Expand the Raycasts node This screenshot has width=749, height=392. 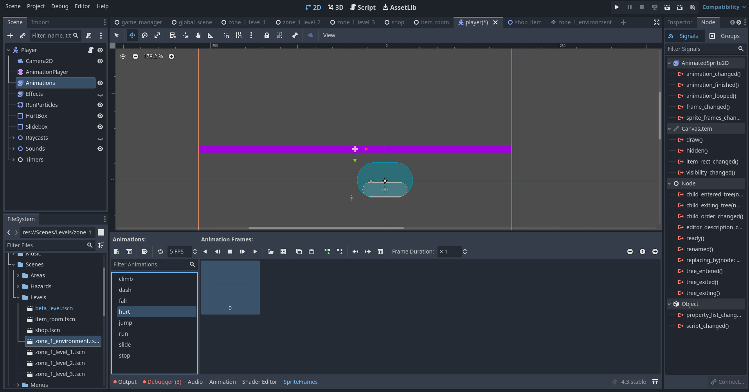[13, 138]
